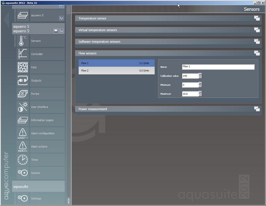Collapse the sidebar with the dotted arrow
This screenshot has width=266, height=206.
coord(7,19)
